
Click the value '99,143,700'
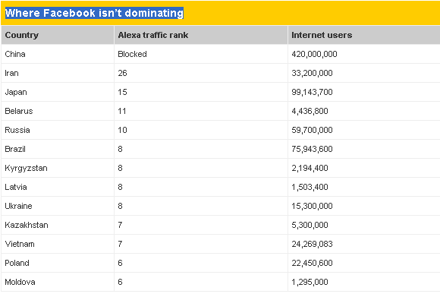click(312, 92)
